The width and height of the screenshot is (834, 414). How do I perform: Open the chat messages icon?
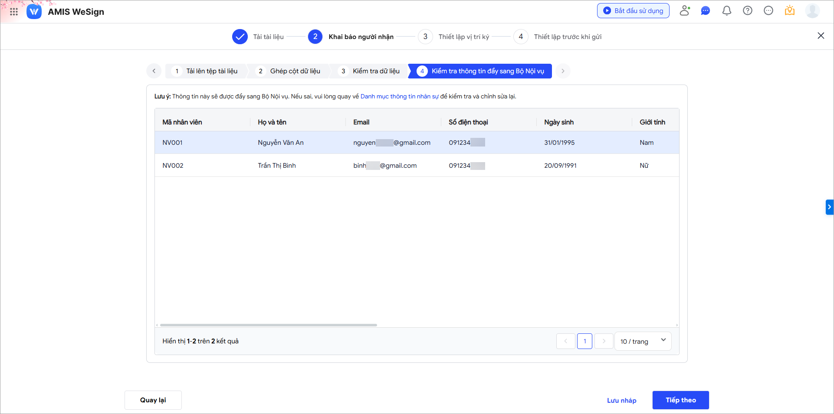tap(706, 11)
